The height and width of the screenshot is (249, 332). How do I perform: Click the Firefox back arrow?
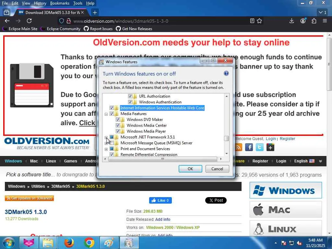7,21
